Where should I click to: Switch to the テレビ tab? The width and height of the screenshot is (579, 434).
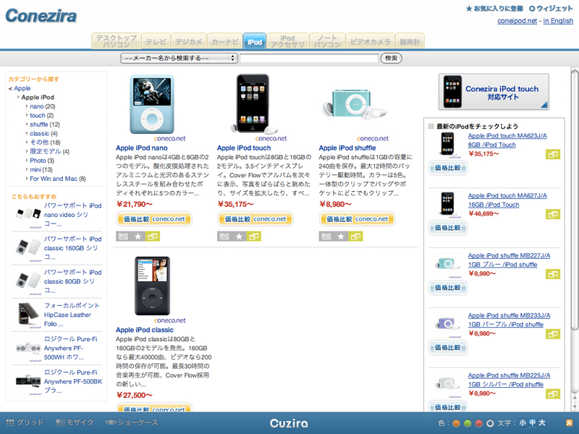coord(156,42)
